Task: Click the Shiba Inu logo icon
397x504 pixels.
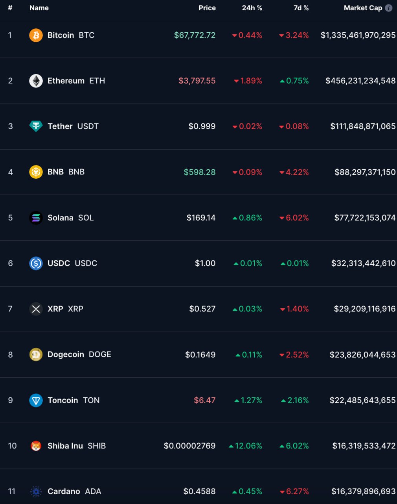Action: click(x=36, y=446)
